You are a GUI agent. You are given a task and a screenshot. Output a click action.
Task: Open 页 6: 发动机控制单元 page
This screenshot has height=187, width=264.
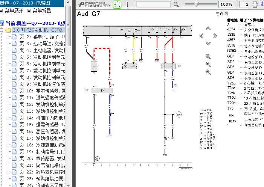(42, 64)
